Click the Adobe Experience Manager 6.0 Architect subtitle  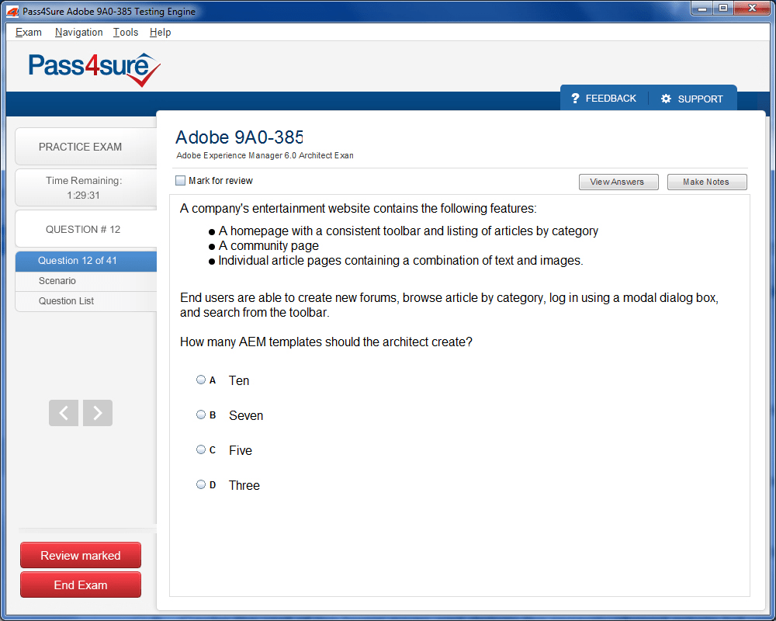(x=265, y=155)
